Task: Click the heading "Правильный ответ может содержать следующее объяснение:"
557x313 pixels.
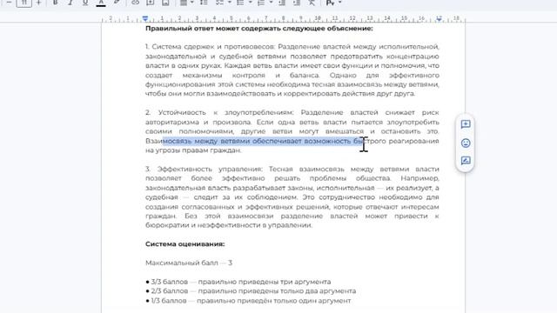Action: tap(259, 29)
